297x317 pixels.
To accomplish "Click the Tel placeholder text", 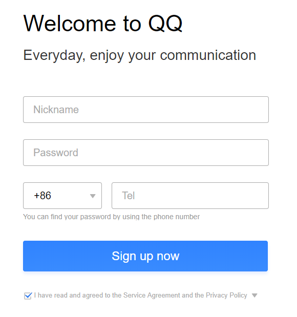I will coord(128,196).
